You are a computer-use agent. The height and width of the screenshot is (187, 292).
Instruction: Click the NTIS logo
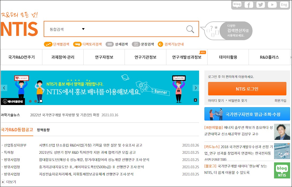coord(19,29)
